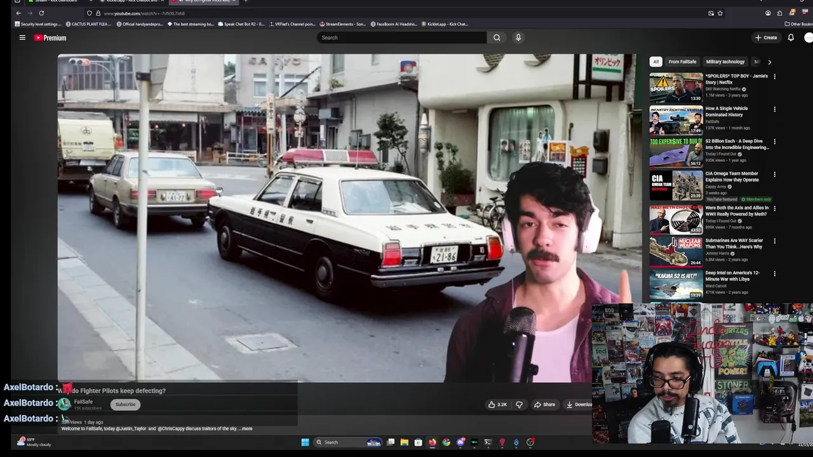
Task: Bookmark this page with the star icon
Action: tap(720, 13)
